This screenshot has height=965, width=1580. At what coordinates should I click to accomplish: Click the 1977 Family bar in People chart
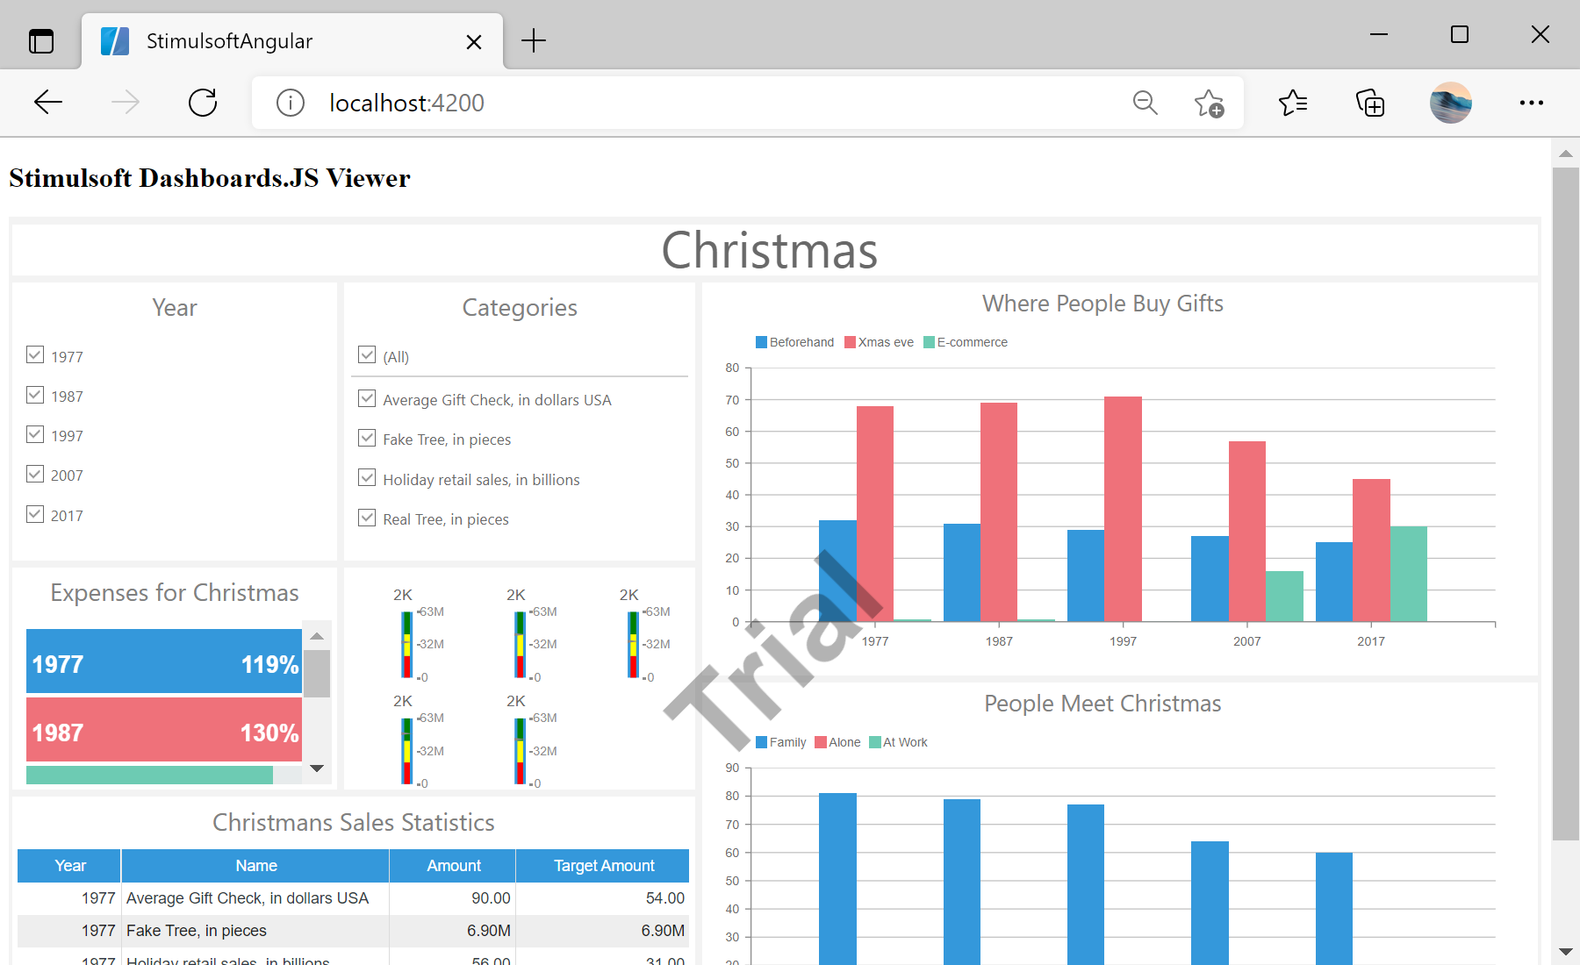click(x=837, y=879)
